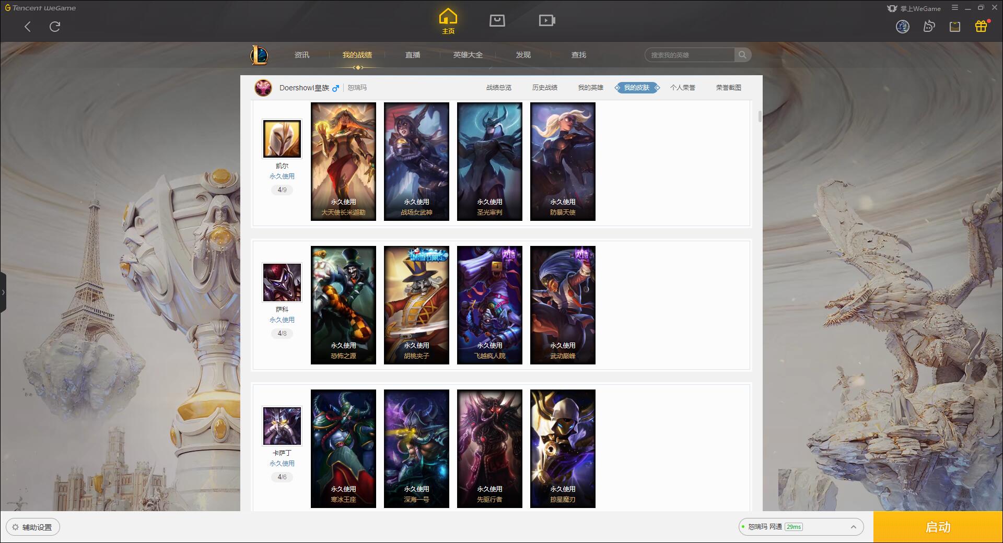Open the 个人荣誉 sub-tab
This screenshot has height=543, width=1003.
click(683, 88)
